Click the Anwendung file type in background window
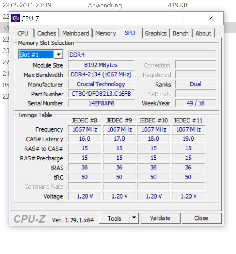 105,5
